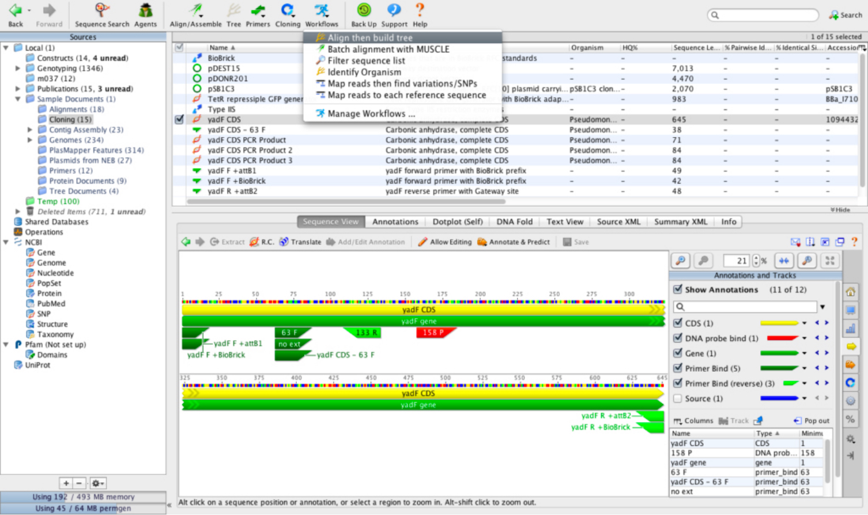Click the home icon in the side panel
The width and height of the screenshot is (868, 515).
[851, 292]
